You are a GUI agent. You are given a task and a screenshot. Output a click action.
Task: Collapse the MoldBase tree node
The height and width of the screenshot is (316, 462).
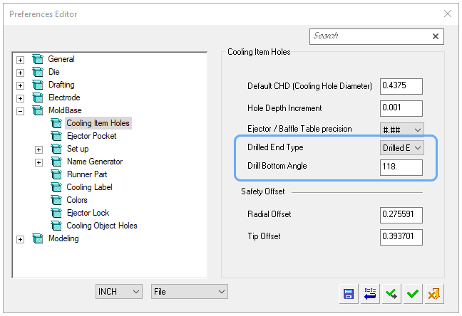point(20,111)
